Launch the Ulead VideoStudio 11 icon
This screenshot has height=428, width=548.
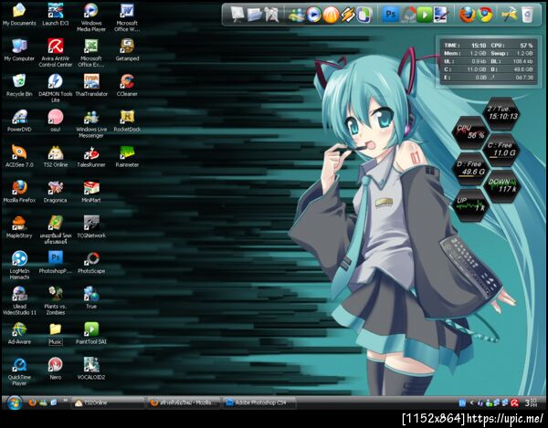(x=19, y=300)
